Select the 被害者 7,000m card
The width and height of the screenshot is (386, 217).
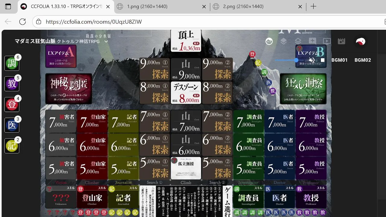point(61,121)
